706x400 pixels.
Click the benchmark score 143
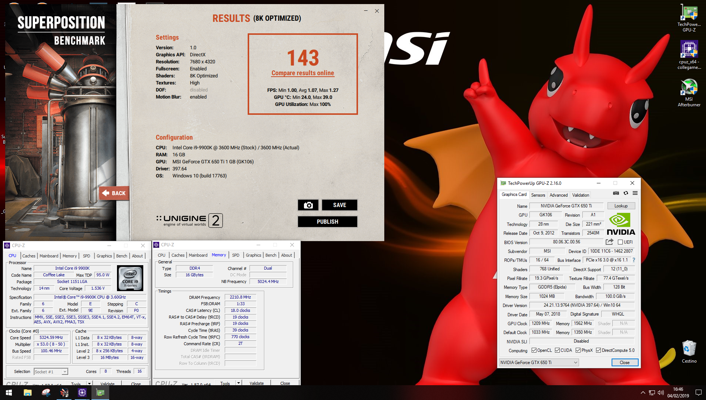click(x=303, y=58)
